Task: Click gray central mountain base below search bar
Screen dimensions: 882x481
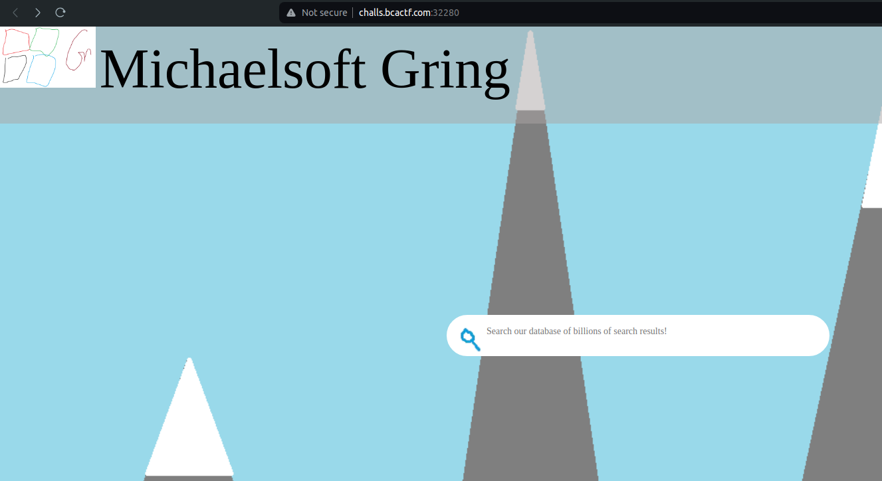Action: coord(530,419)
